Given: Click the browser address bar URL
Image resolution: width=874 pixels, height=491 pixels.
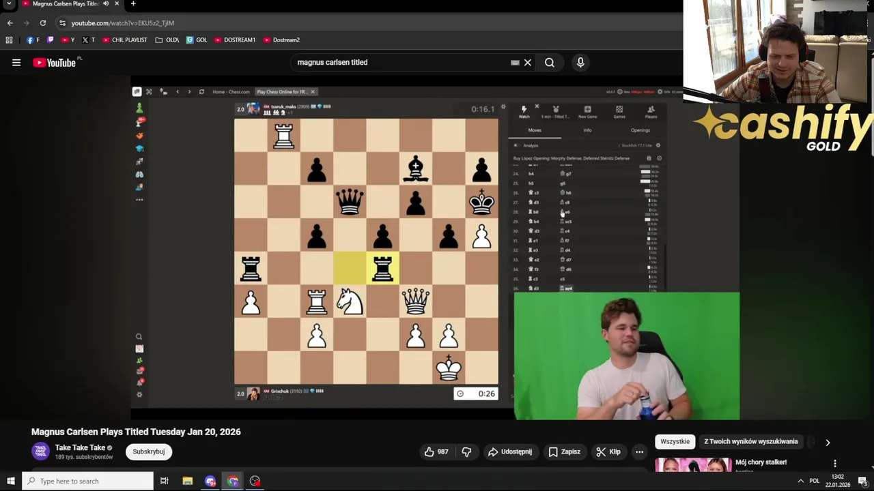Looking at the screenshot, I should pos(123,23).
